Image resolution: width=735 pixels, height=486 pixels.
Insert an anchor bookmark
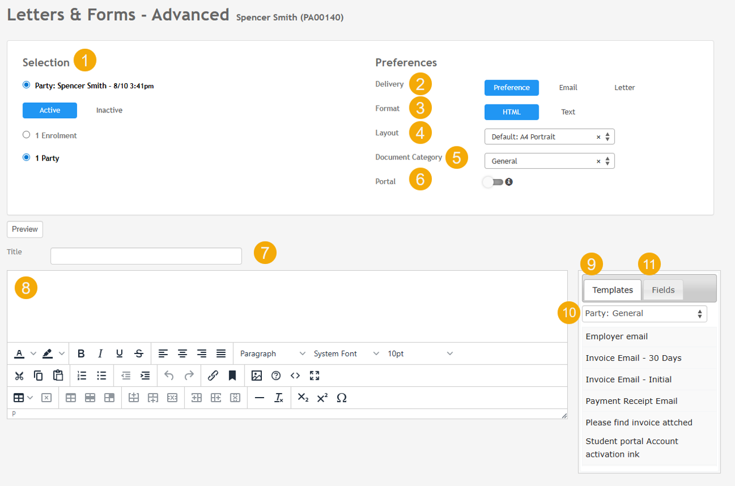tap(232, 375)
